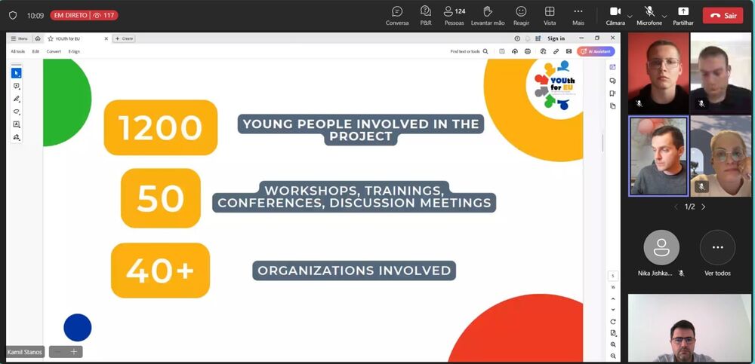This screenshot has width=755, height=364.
Task: Click the Create button
Action: tap(125, 38)
